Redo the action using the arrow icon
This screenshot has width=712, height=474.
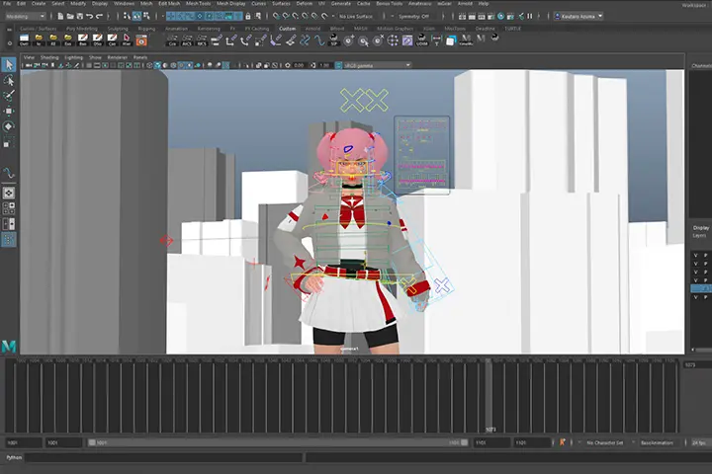pyautogui.click(x=99, y=17)
